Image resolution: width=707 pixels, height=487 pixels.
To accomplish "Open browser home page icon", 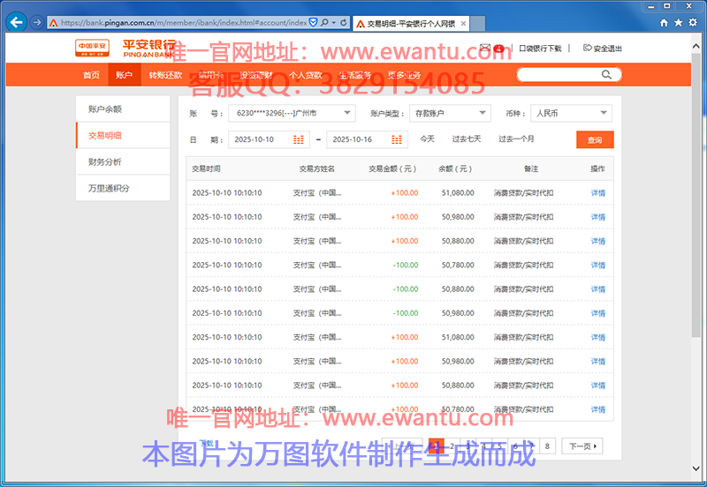I will point(664,23).
